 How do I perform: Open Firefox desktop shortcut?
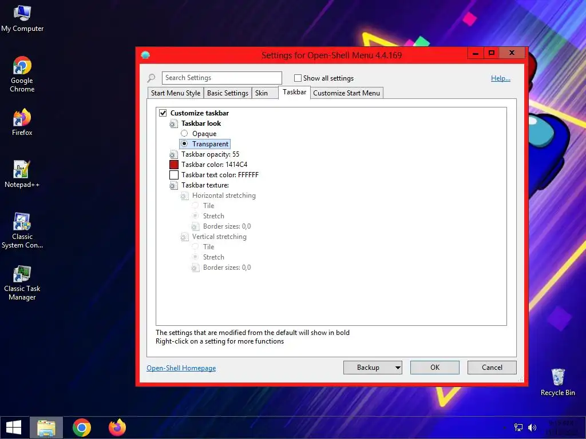tap(22, 122)
